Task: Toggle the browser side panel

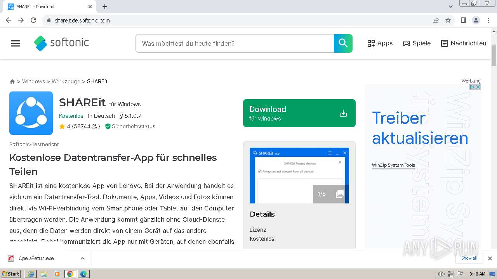Action: point(464,20)
